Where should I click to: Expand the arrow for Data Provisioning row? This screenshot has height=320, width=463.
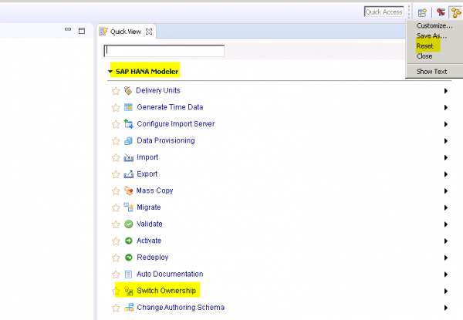[446, 141]
